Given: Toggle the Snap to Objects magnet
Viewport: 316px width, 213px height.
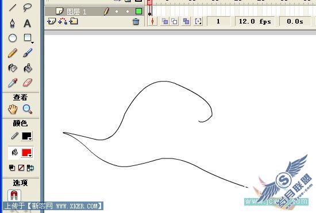Looking at the screenshot, I should point(14,195).
